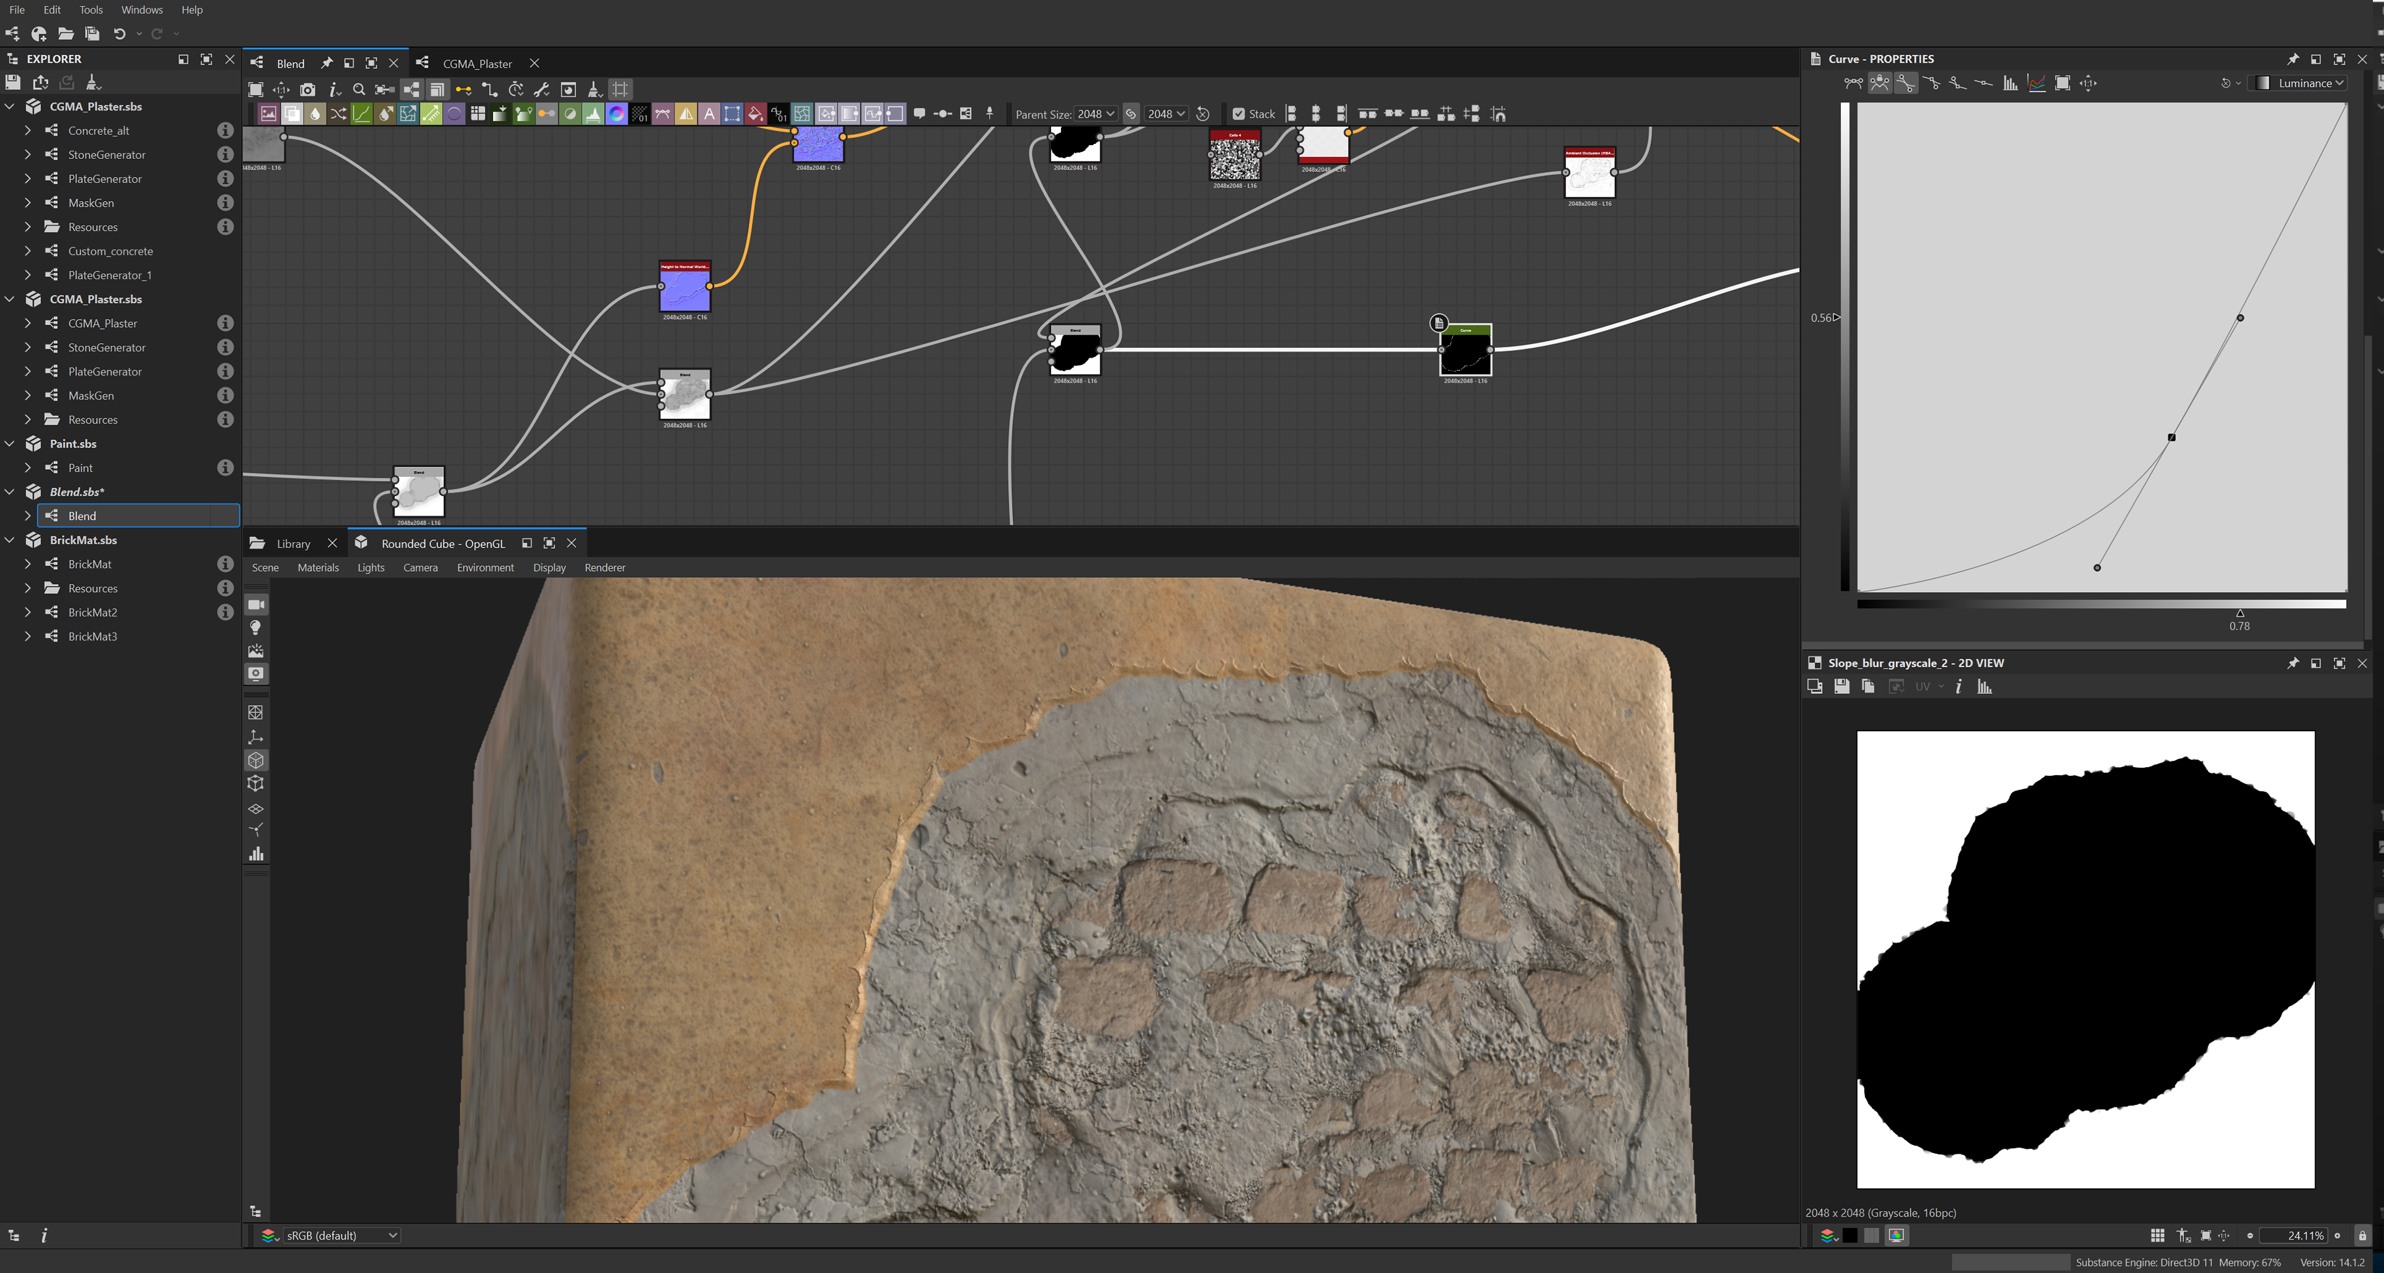Image resolution: width=2384 pixels, height=1273 pixels.
Task: Open the Tools menu
Action: 91,10
